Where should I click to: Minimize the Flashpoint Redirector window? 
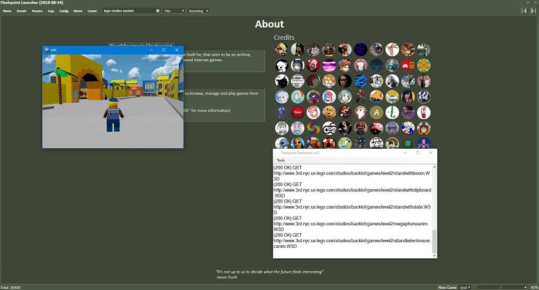pos(405,153)
